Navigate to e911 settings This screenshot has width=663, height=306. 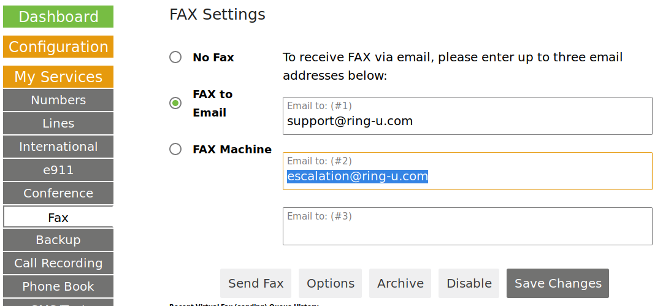[58, 170]
